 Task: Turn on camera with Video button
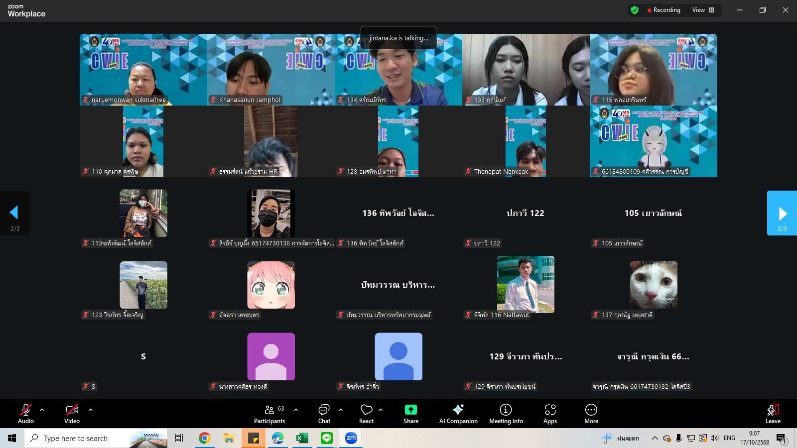pyautogui.click(x=72, y=414)
